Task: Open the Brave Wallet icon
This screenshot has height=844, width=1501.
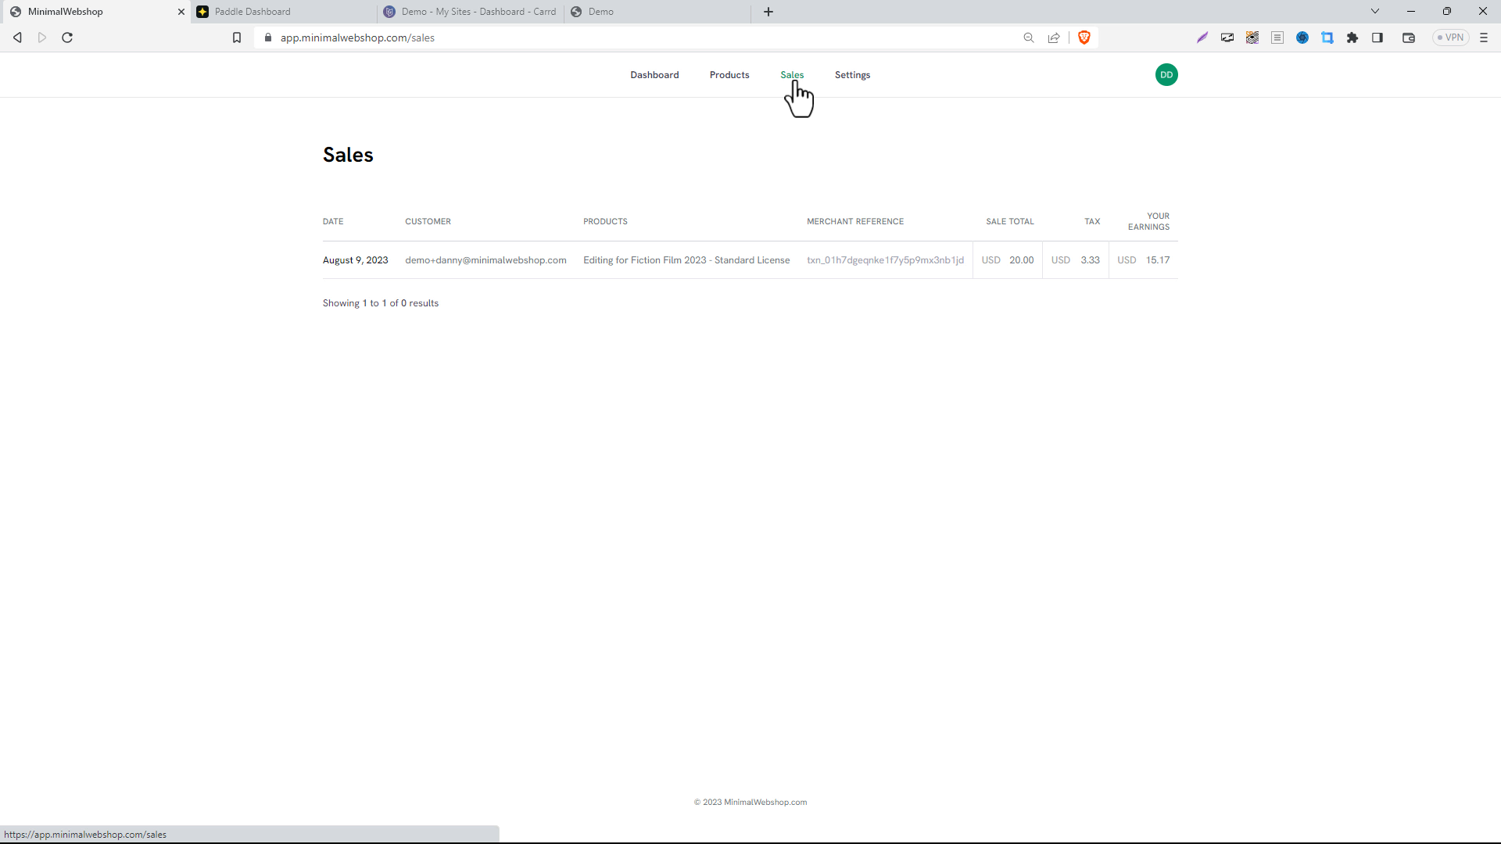Action: tap(1409, 38)
